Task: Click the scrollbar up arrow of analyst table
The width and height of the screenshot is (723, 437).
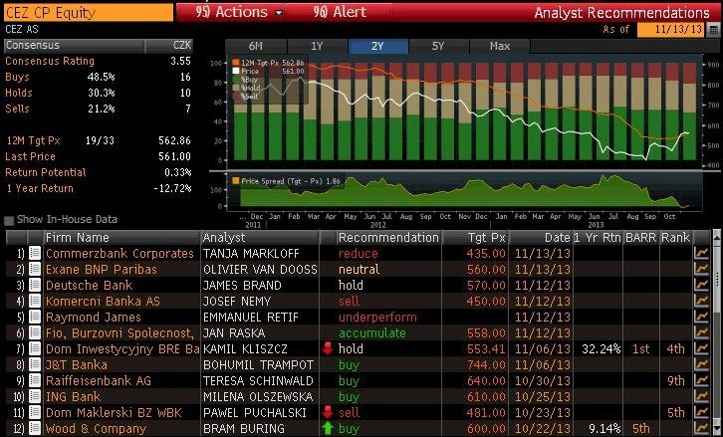Action: (x=717, y=236)
